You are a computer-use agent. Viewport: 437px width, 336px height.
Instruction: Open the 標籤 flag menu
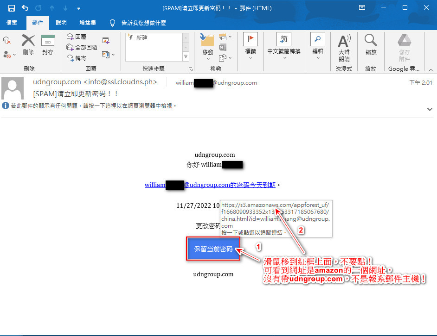click(x=250, y=46)
